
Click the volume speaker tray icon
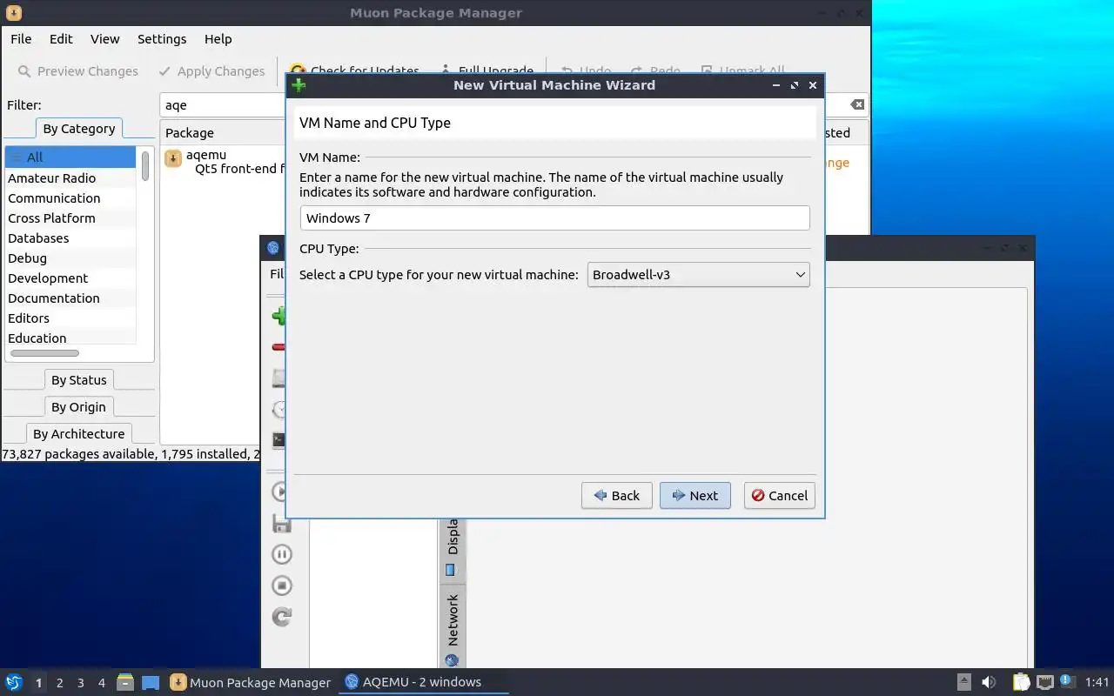[989, 682]
